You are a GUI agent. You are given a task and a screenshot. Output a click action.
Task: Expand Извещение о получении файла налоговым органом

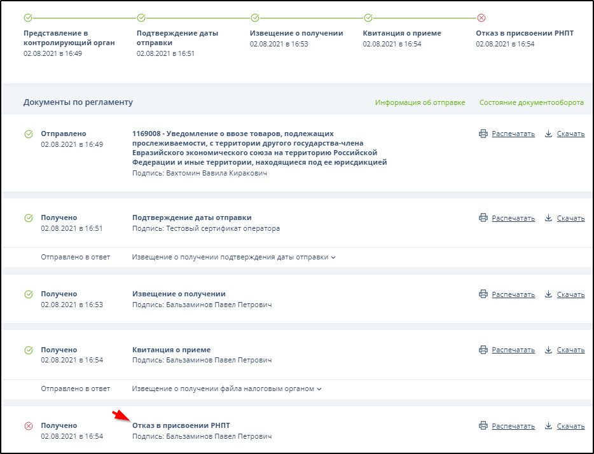[226, 389]
